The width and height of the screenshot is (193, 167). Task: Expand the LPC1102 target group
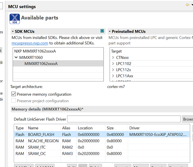[x=113, y=64]
